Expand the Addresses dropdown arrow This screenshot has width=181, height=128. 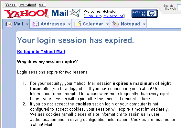pos(69,24)
